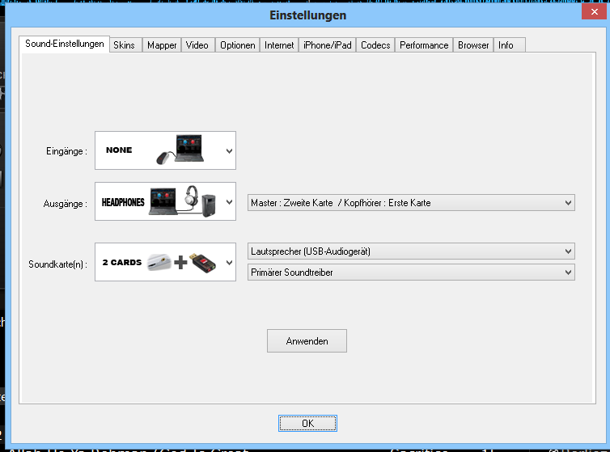This screenshot has height=452, width=610.
Task: Open the Master / Kopfhörer routing dropdown
Action: tap(411, 203)
